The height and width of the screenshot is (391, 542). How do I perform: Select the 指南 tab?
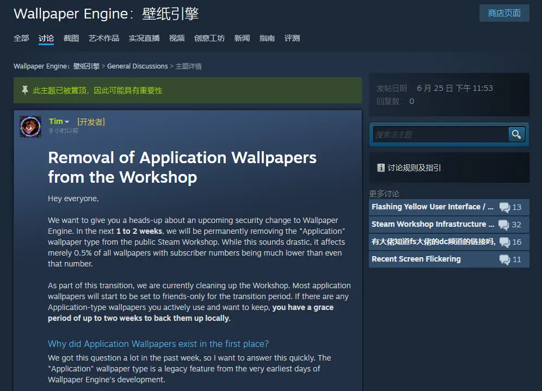[267, 38]
